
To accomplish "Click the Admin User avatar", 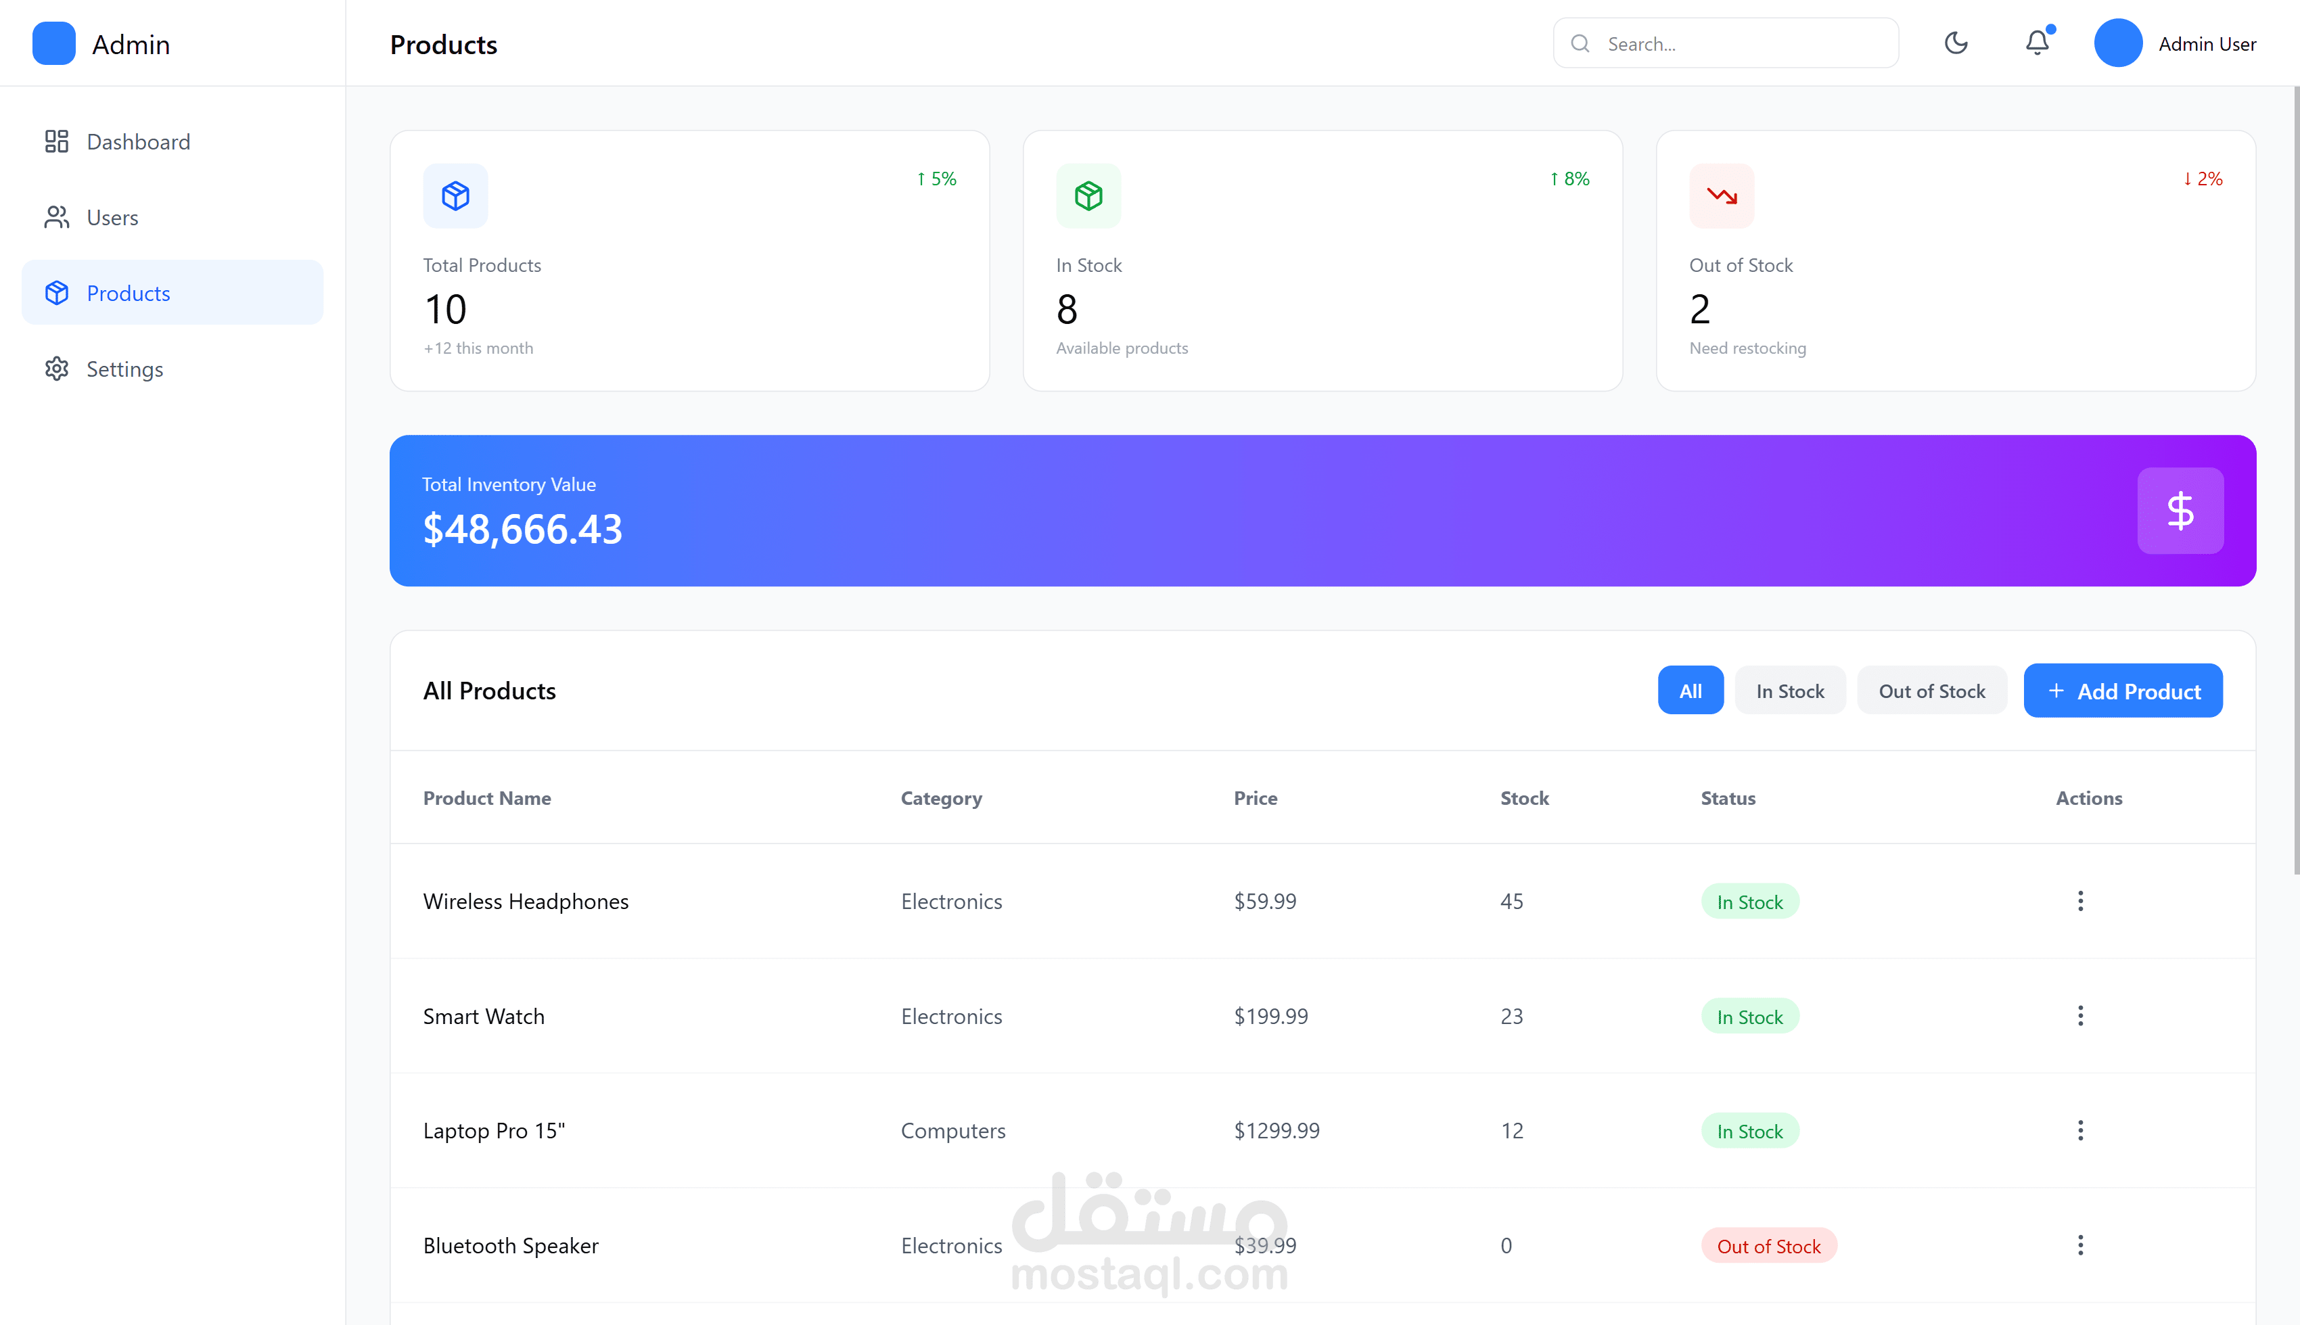I will point(2117,43).
